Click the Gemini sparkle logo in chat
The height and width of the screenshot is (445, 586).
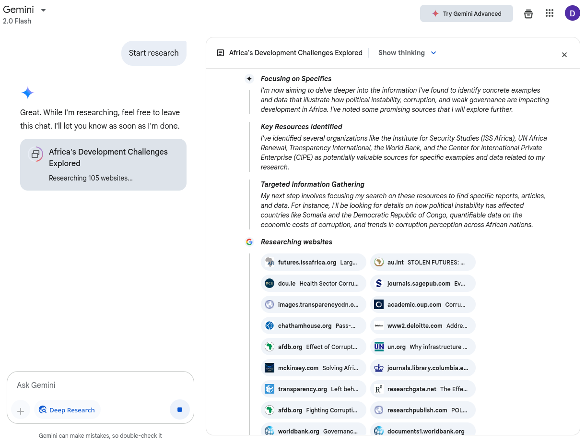pyautogui.click(x=28, y=93)
